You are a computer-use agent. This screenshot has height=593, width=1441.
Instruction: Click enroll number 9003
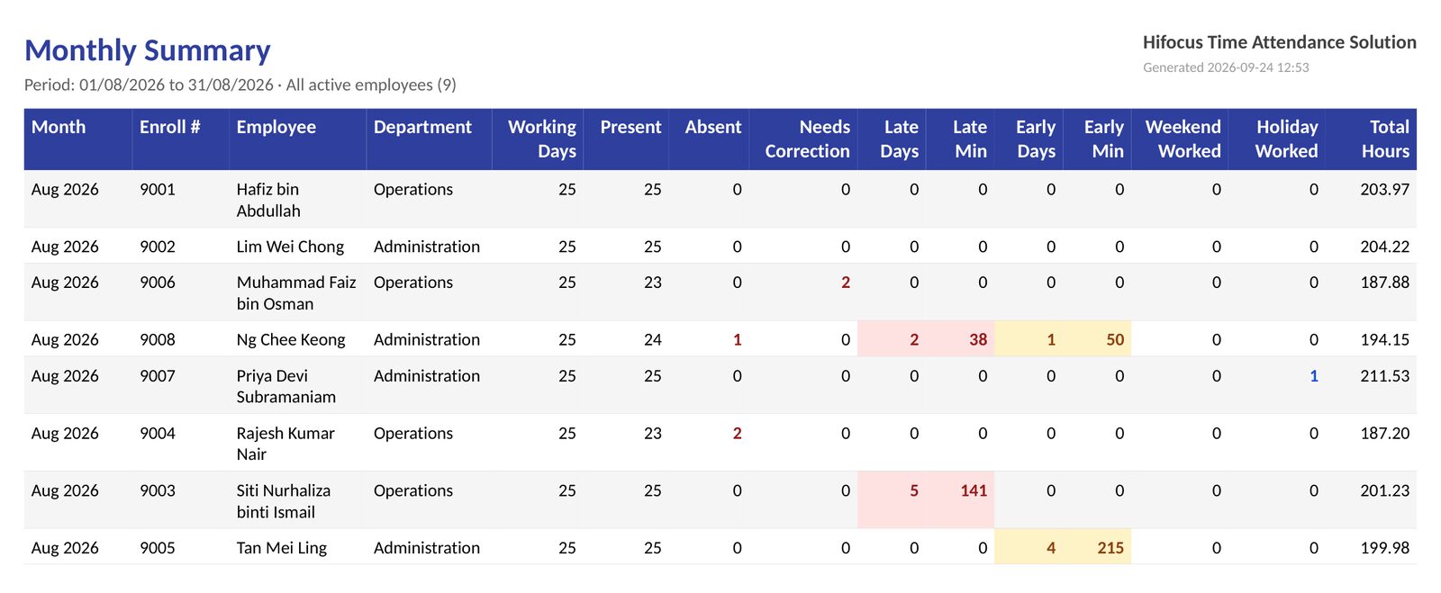click(158, 491)
